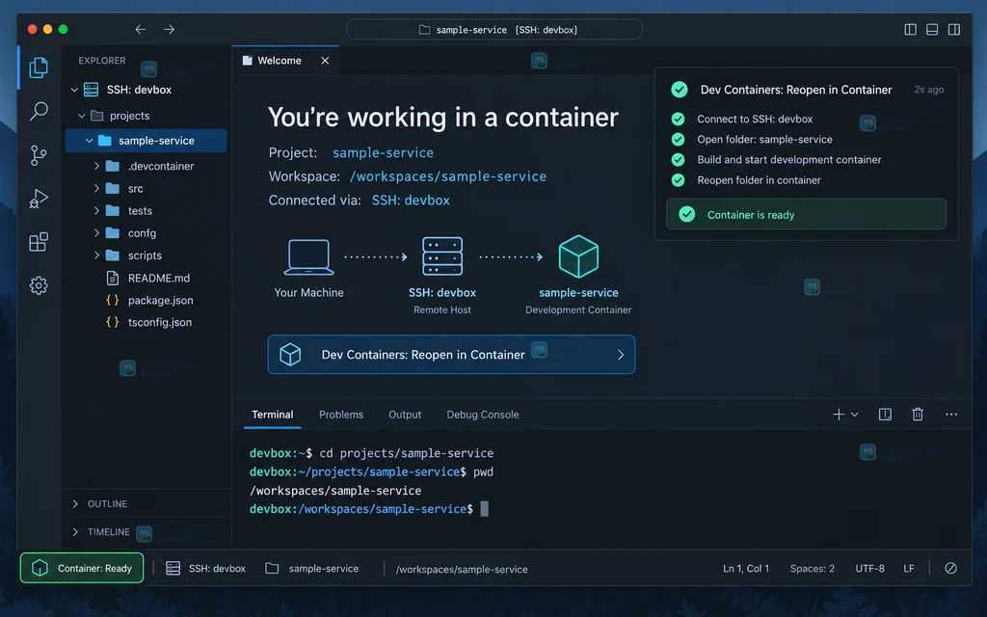Open the terminal launch profile dropdown arrow

tap(854, 415)
